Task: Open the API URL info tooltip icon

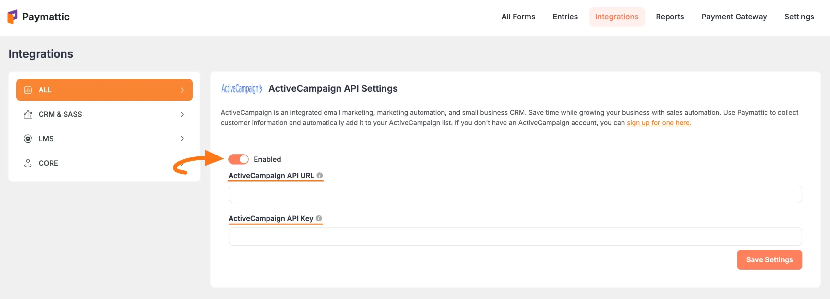Action: (320, 175)
